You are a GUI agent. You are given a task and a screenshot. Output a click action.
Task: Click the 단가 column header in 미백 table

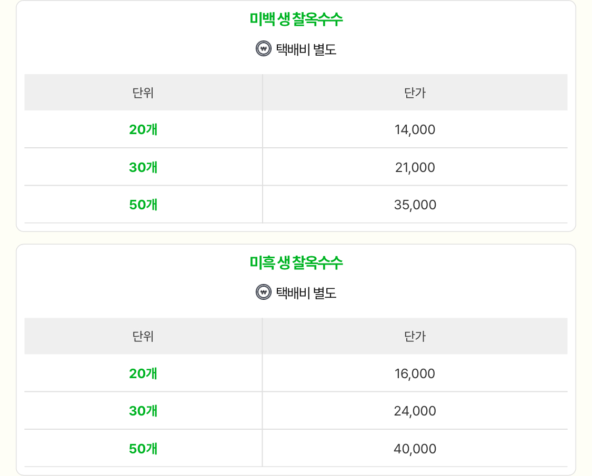415,93
